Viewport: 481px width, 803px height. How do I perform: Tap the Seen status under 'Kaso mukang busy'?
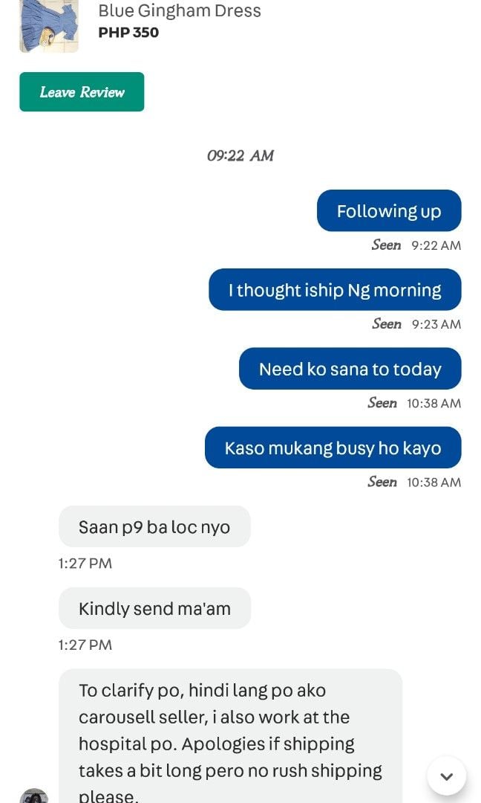point(414,482)
